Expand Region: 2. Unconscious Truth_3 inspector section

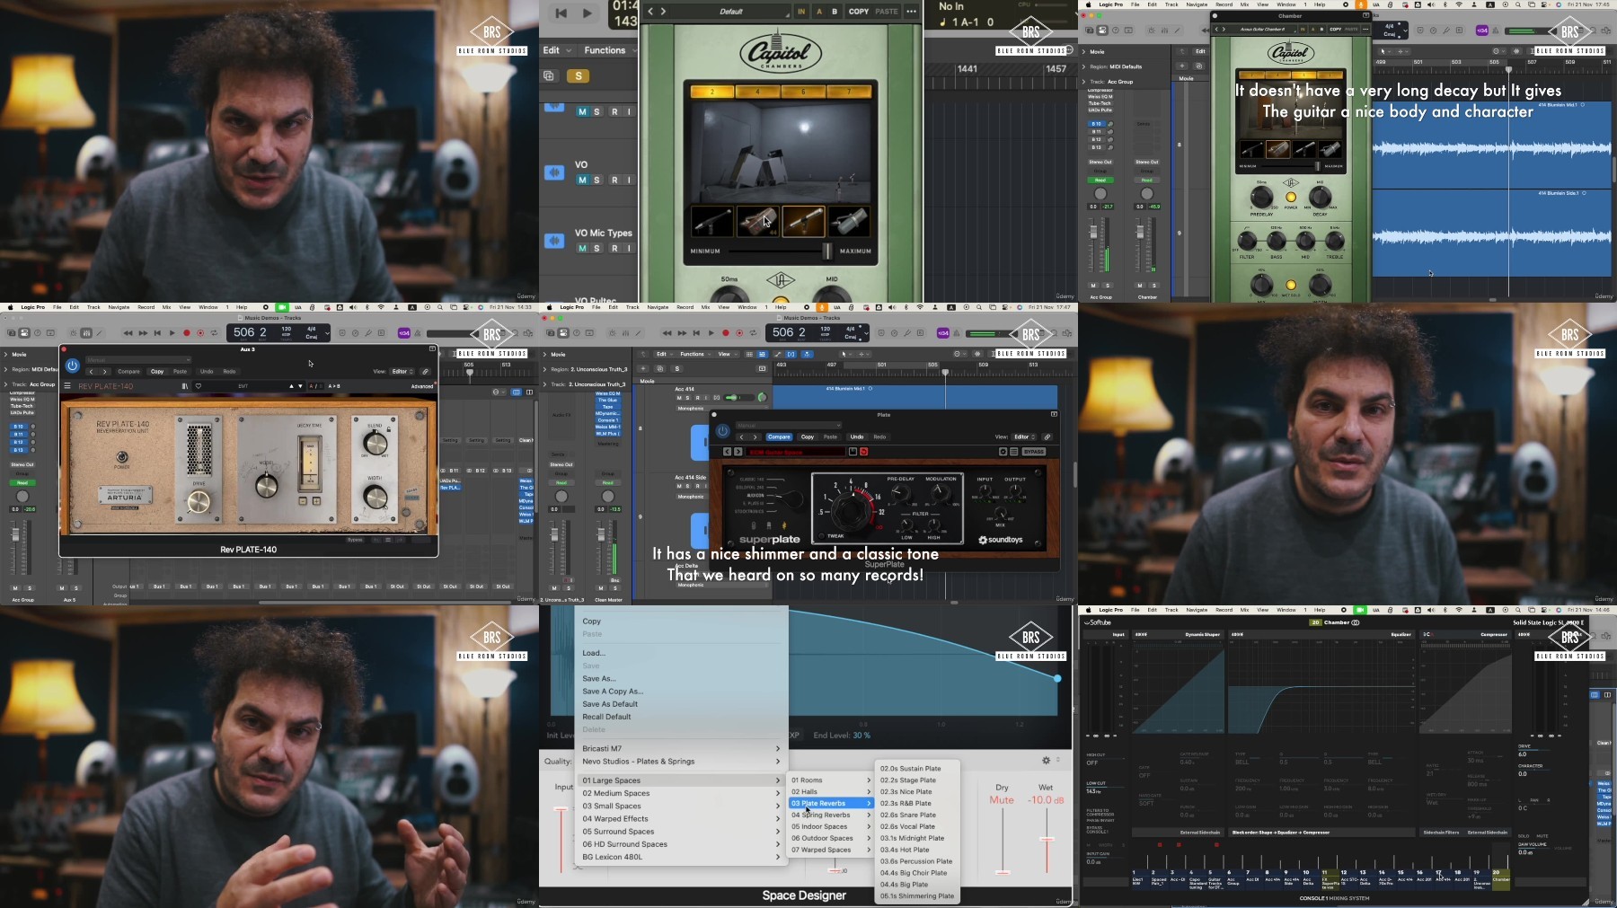(x=544, y=369)
